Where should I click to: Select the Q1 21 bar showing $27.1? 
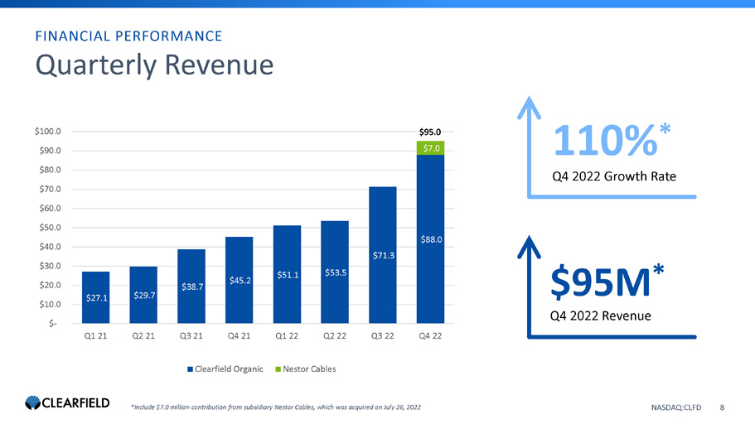(95, 297)
